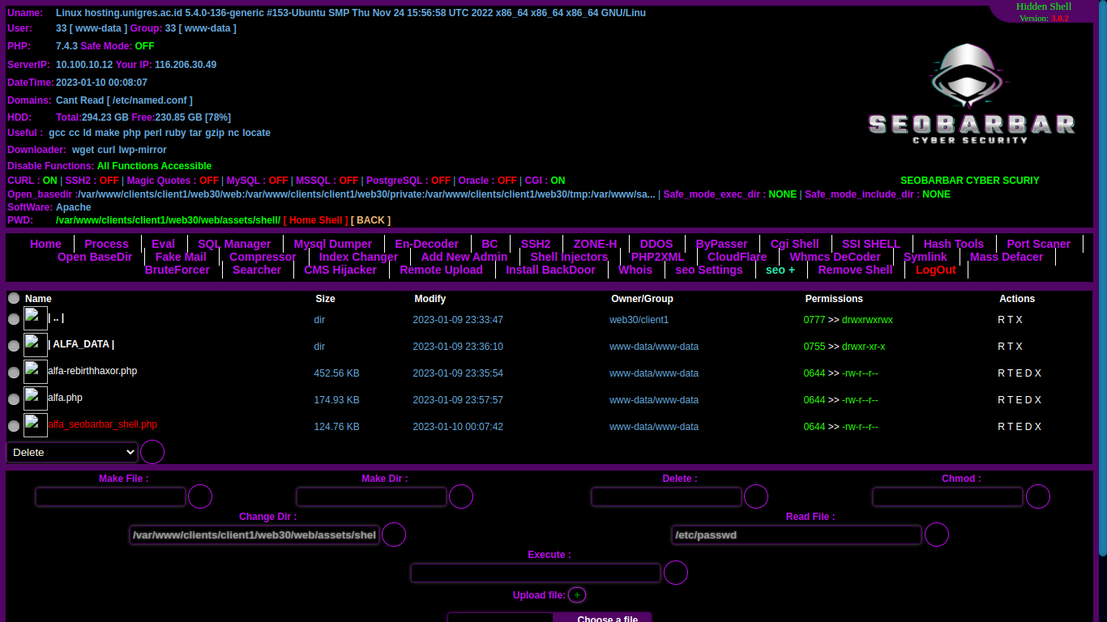Focus the Execute command input

click(536, 573)
